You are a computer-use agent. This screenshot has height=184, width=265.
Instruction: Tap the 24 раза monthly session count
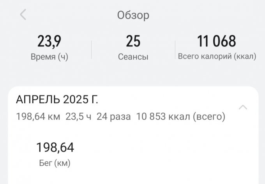(113, 117)
